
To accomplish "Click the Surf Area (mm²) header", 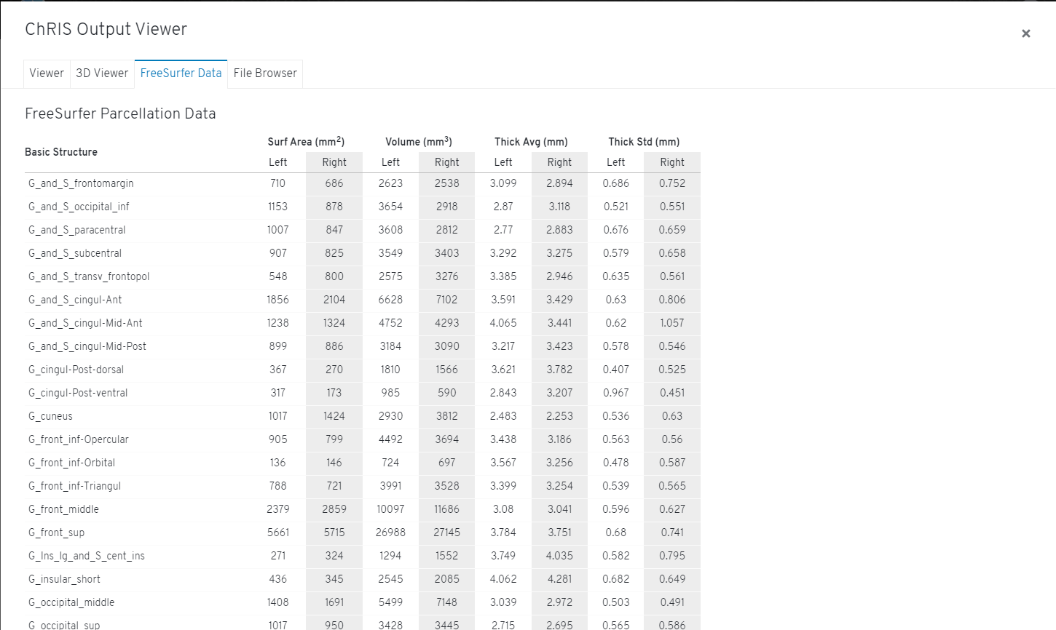I will (307, 141).
